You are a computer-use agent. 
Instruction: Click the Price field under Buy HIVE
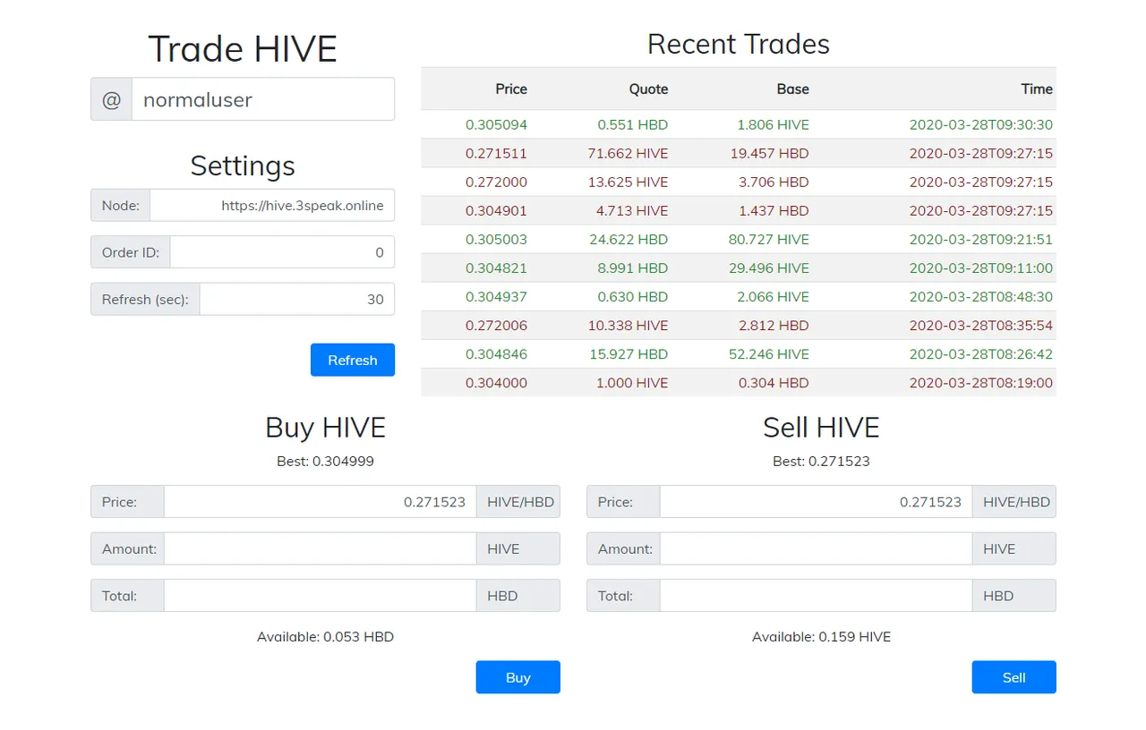click(x=320, y=502)
